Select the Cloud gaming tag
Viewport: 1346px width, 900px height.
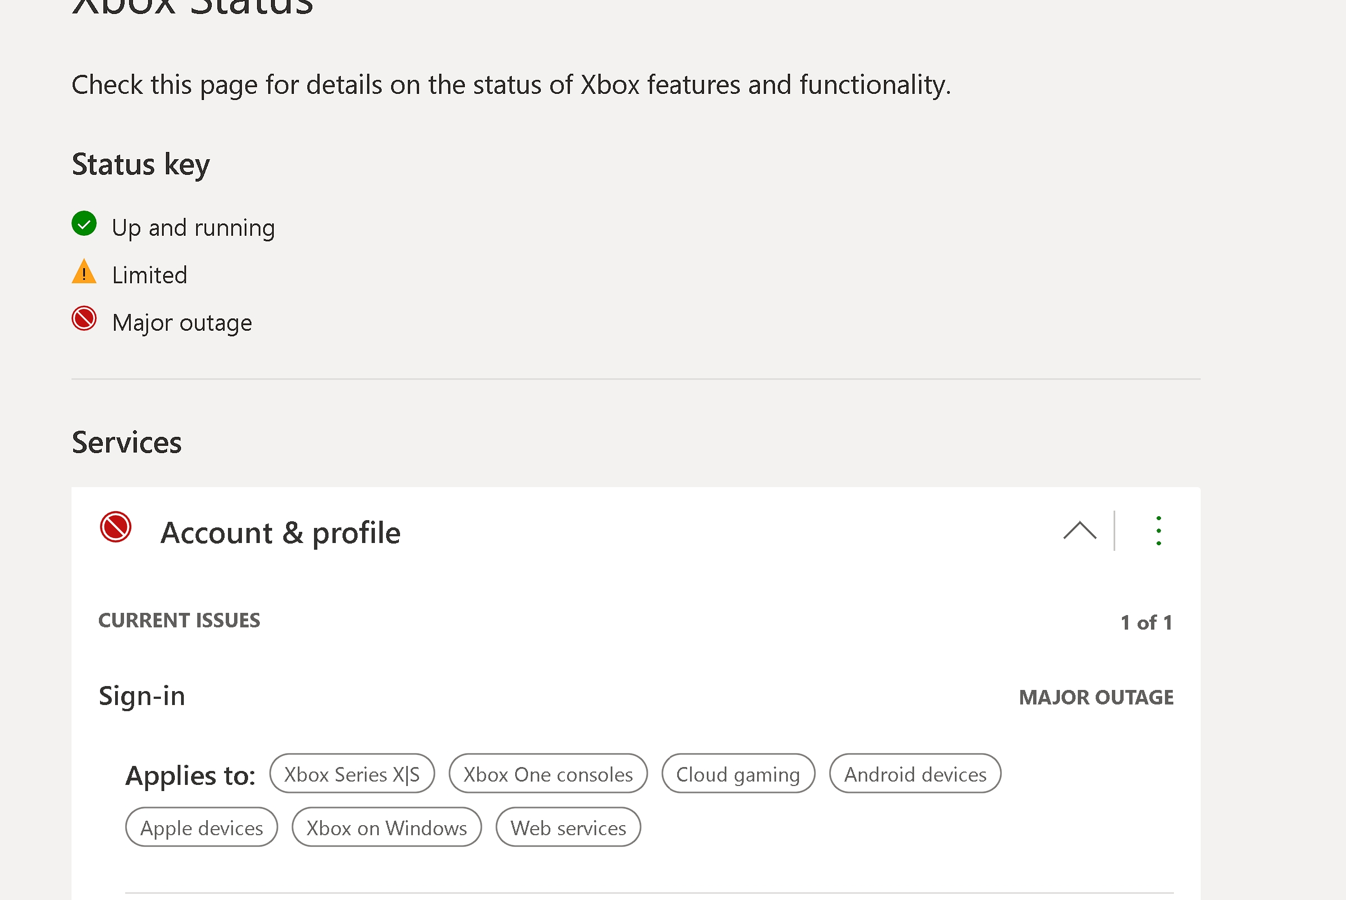click(738, 774)
